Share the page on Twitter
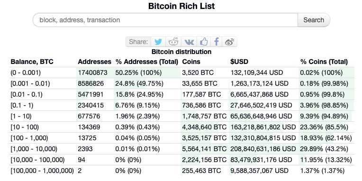This screenshot has width=362, height=181. 158,42
